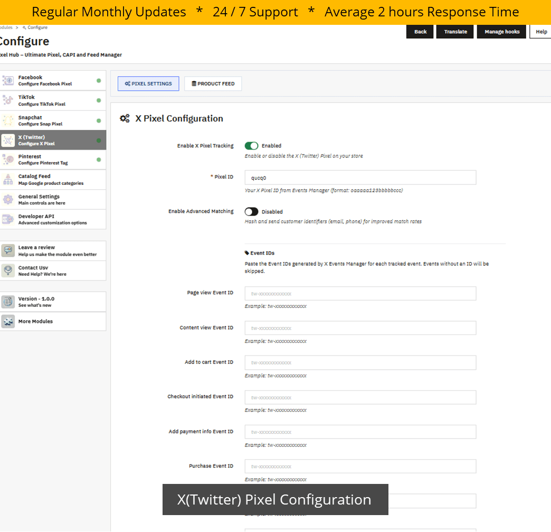Click the Help button
Screen dimensions: 551x532
(541, 32)
